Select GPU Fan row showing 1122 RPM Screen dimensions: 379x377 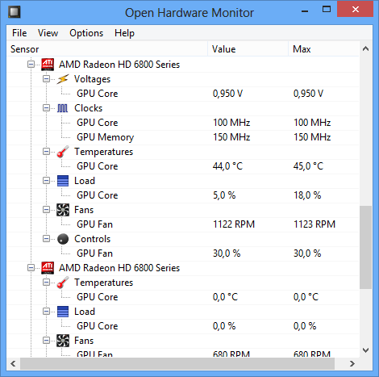(183, 224)
